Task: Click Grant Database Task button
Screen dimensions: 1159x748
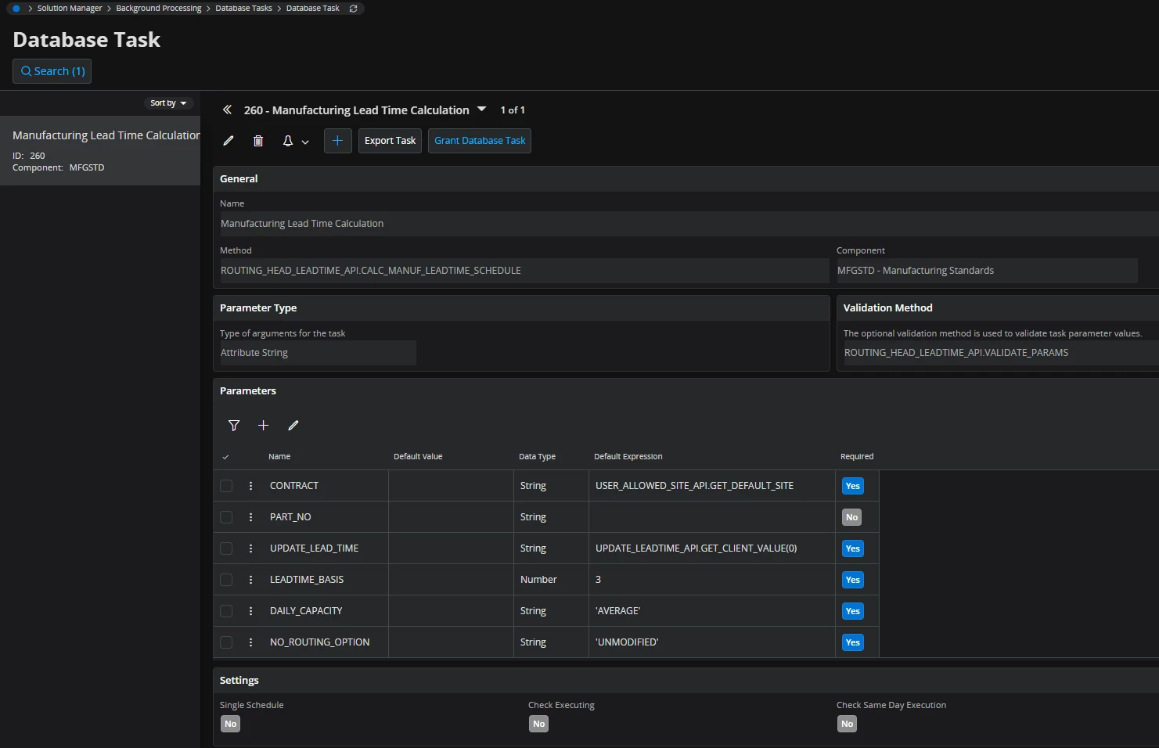Action: click(x=480, y=141)
